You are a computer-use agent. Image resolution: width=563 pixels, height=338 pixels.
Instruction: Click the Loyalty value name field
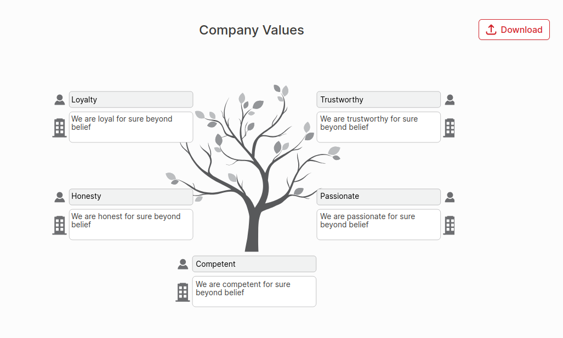tap(130, 99)
